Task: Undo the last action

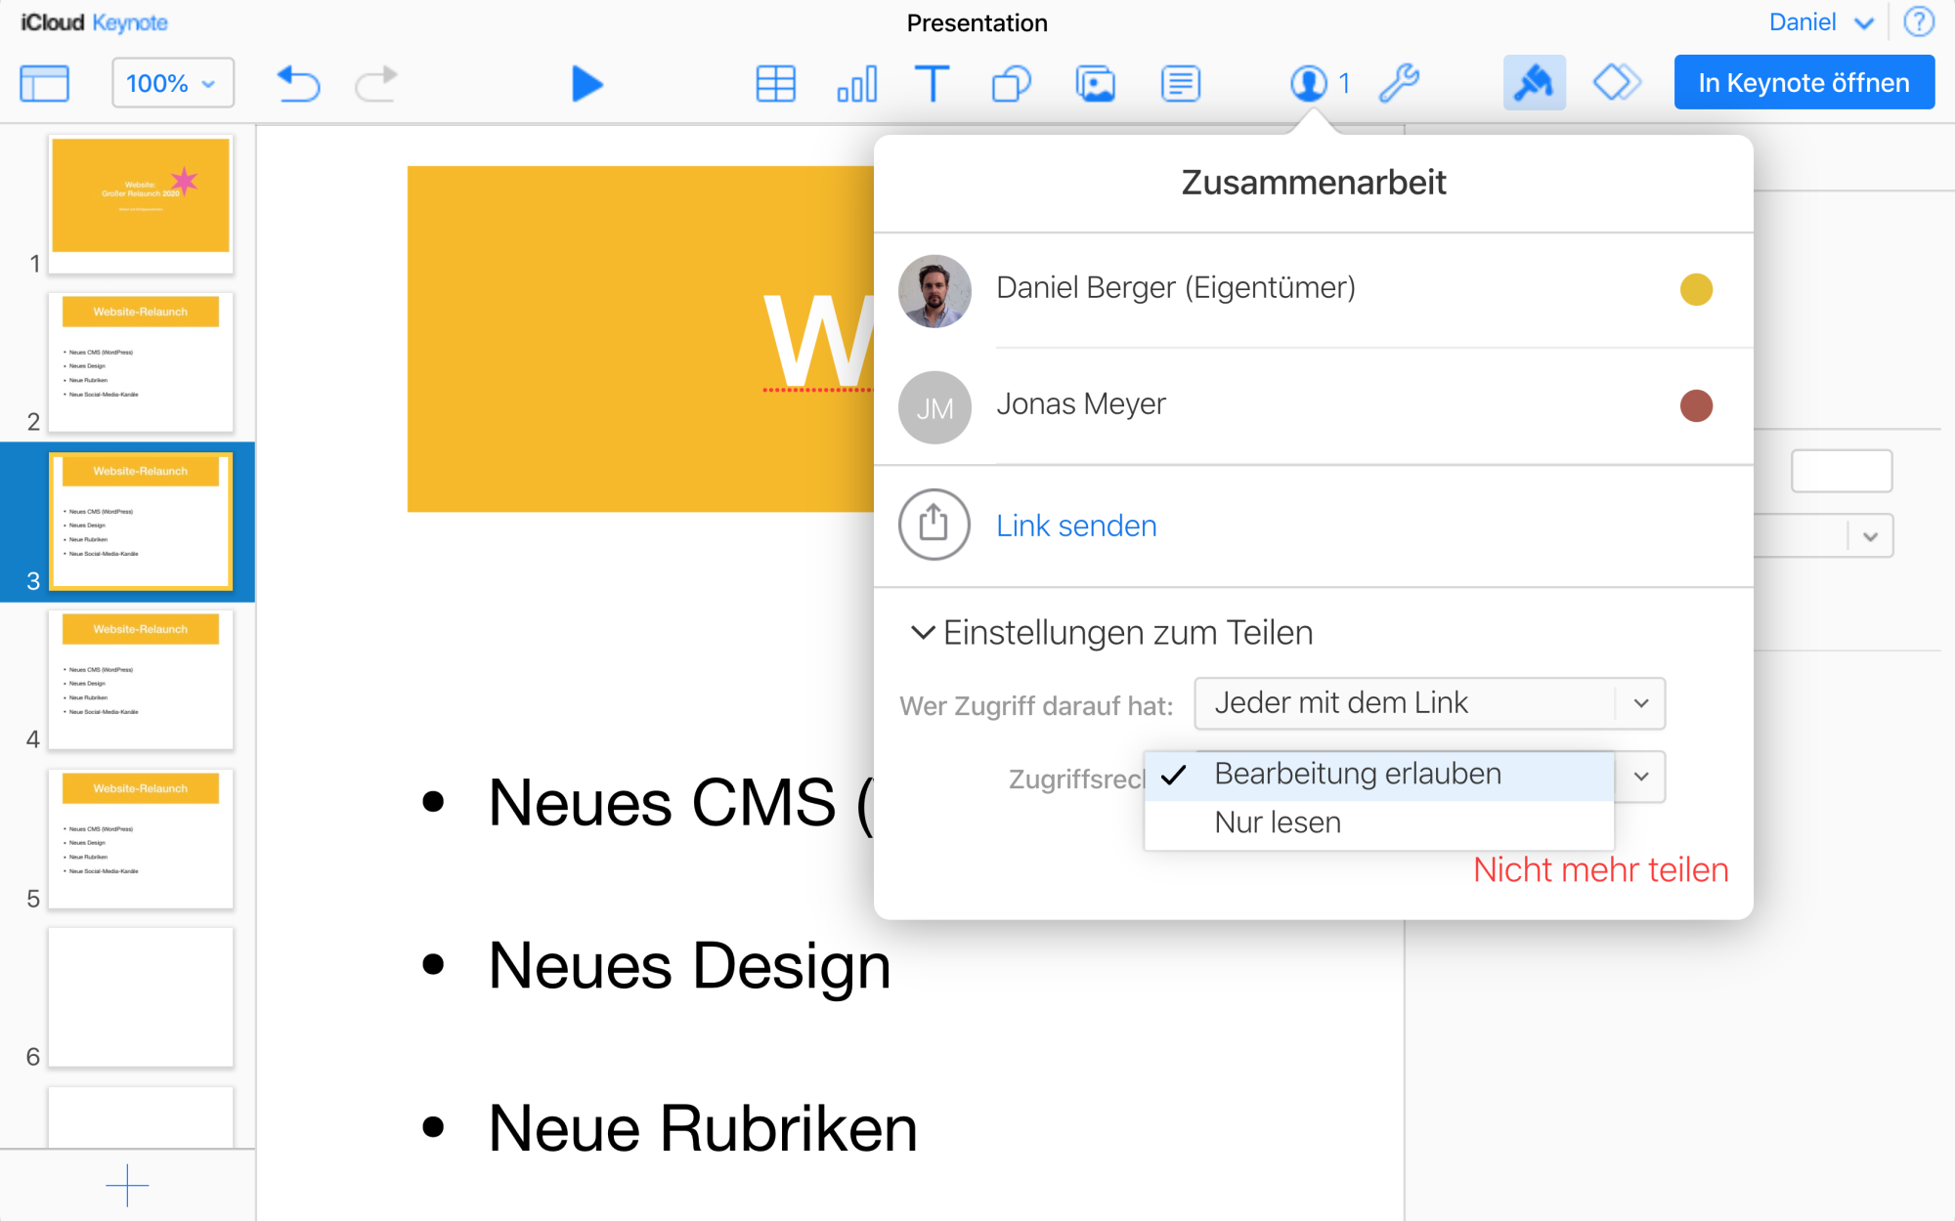Action: pos(298,84)
